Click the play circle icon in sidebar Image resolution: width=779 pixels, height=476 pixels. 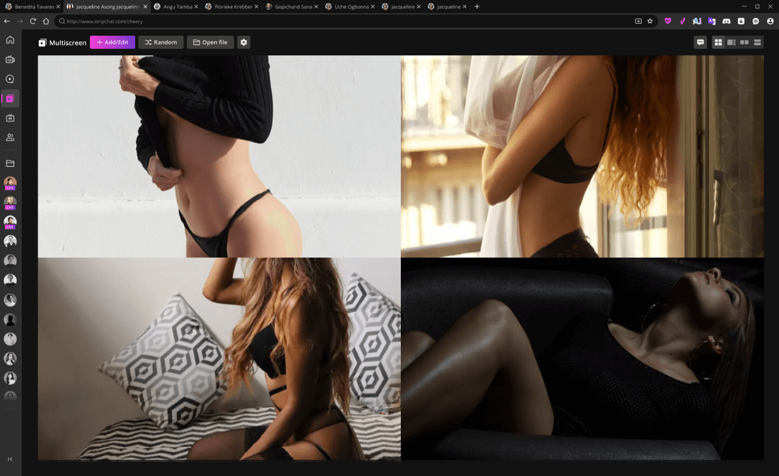[x=10, y=79]
